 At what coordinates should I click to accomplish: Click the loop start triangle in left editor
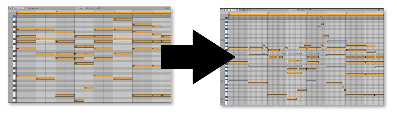(18, 15)
